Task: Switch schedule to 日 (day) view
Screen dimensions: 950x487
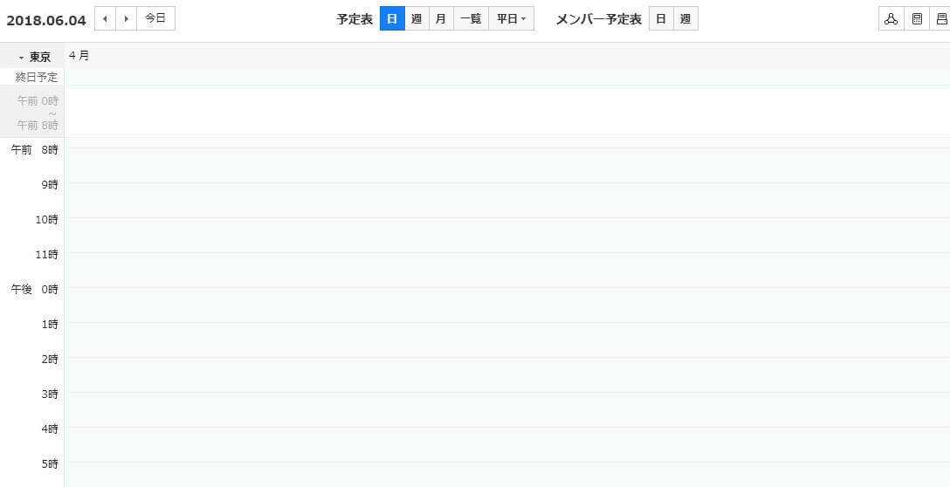Action: click(x=392, y=18)
